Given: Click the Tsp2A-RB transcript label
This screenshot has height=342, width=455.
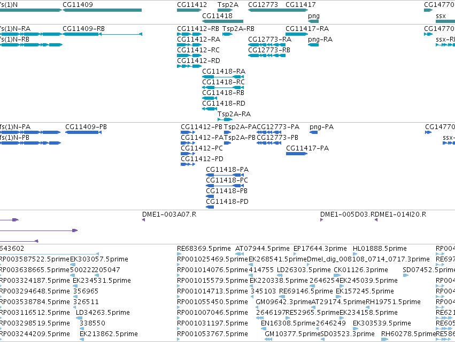Looking at the screenshot, I should pyautogui.click(x=238, y=29).
